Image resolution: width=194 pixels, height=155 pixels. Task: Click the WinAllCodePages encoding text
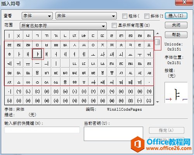pyautogui.click(x=124, y=110)
